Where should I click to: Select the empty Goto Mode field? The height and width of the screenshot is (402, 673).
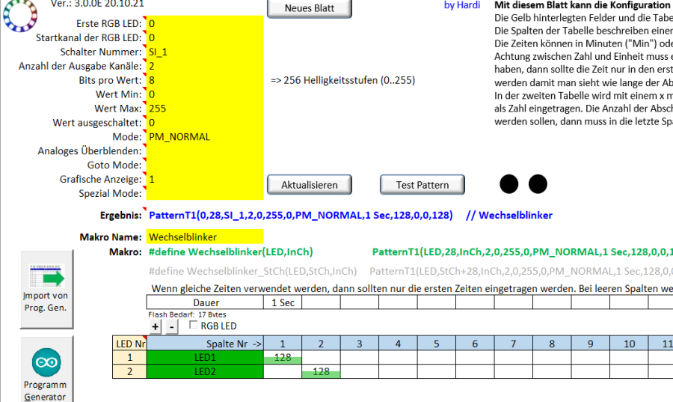coord(205,165)
